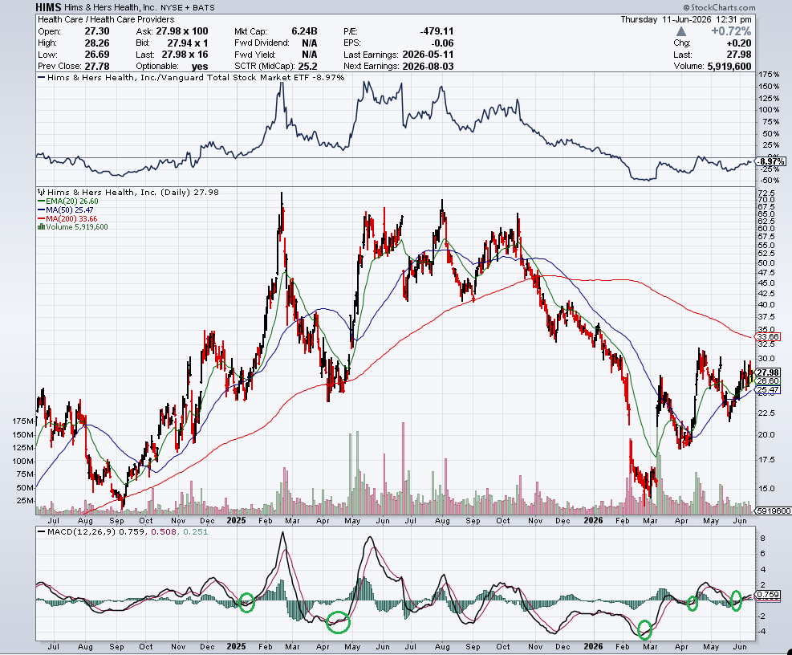This screenshot has height=655, width=792.
Task: Click the blue 25.47 MA(50) axis tag
Action: click(x=768, y=389)
